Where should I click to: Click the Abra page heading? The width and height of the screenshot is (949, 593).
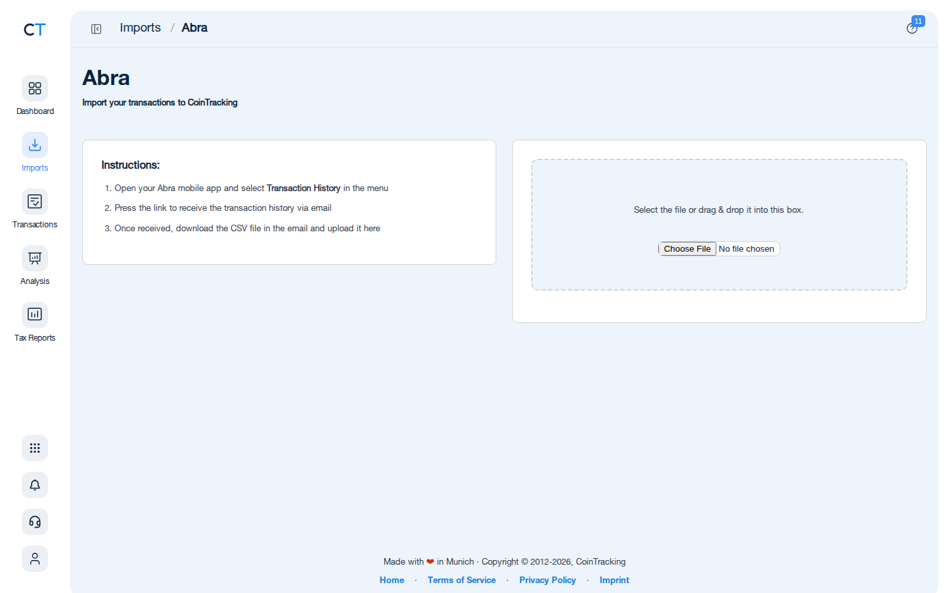coord(106,78)
